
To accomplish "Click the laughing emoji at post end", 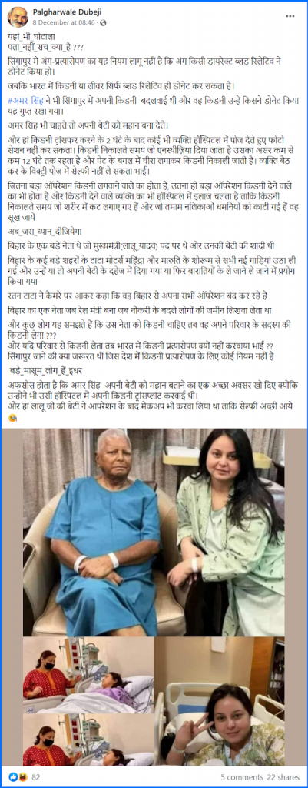I will (x=13, y=419).
